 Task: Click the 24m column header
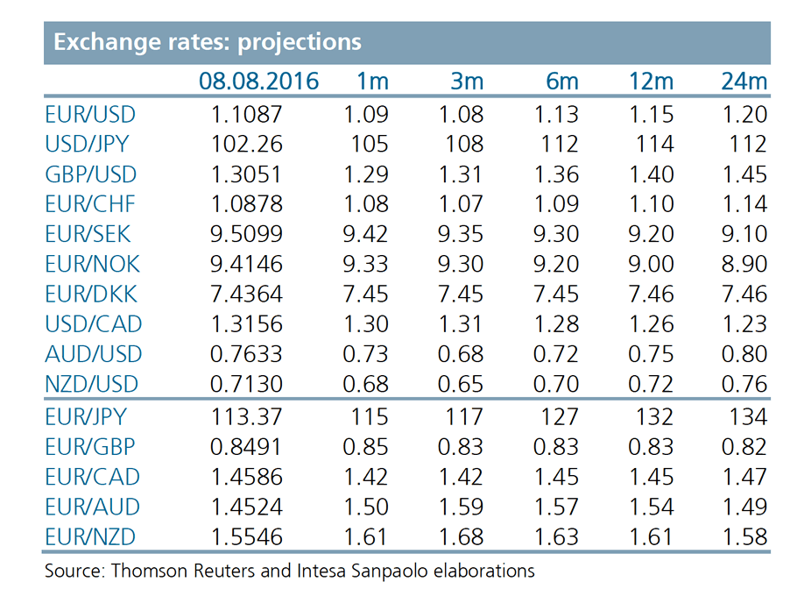744,82
